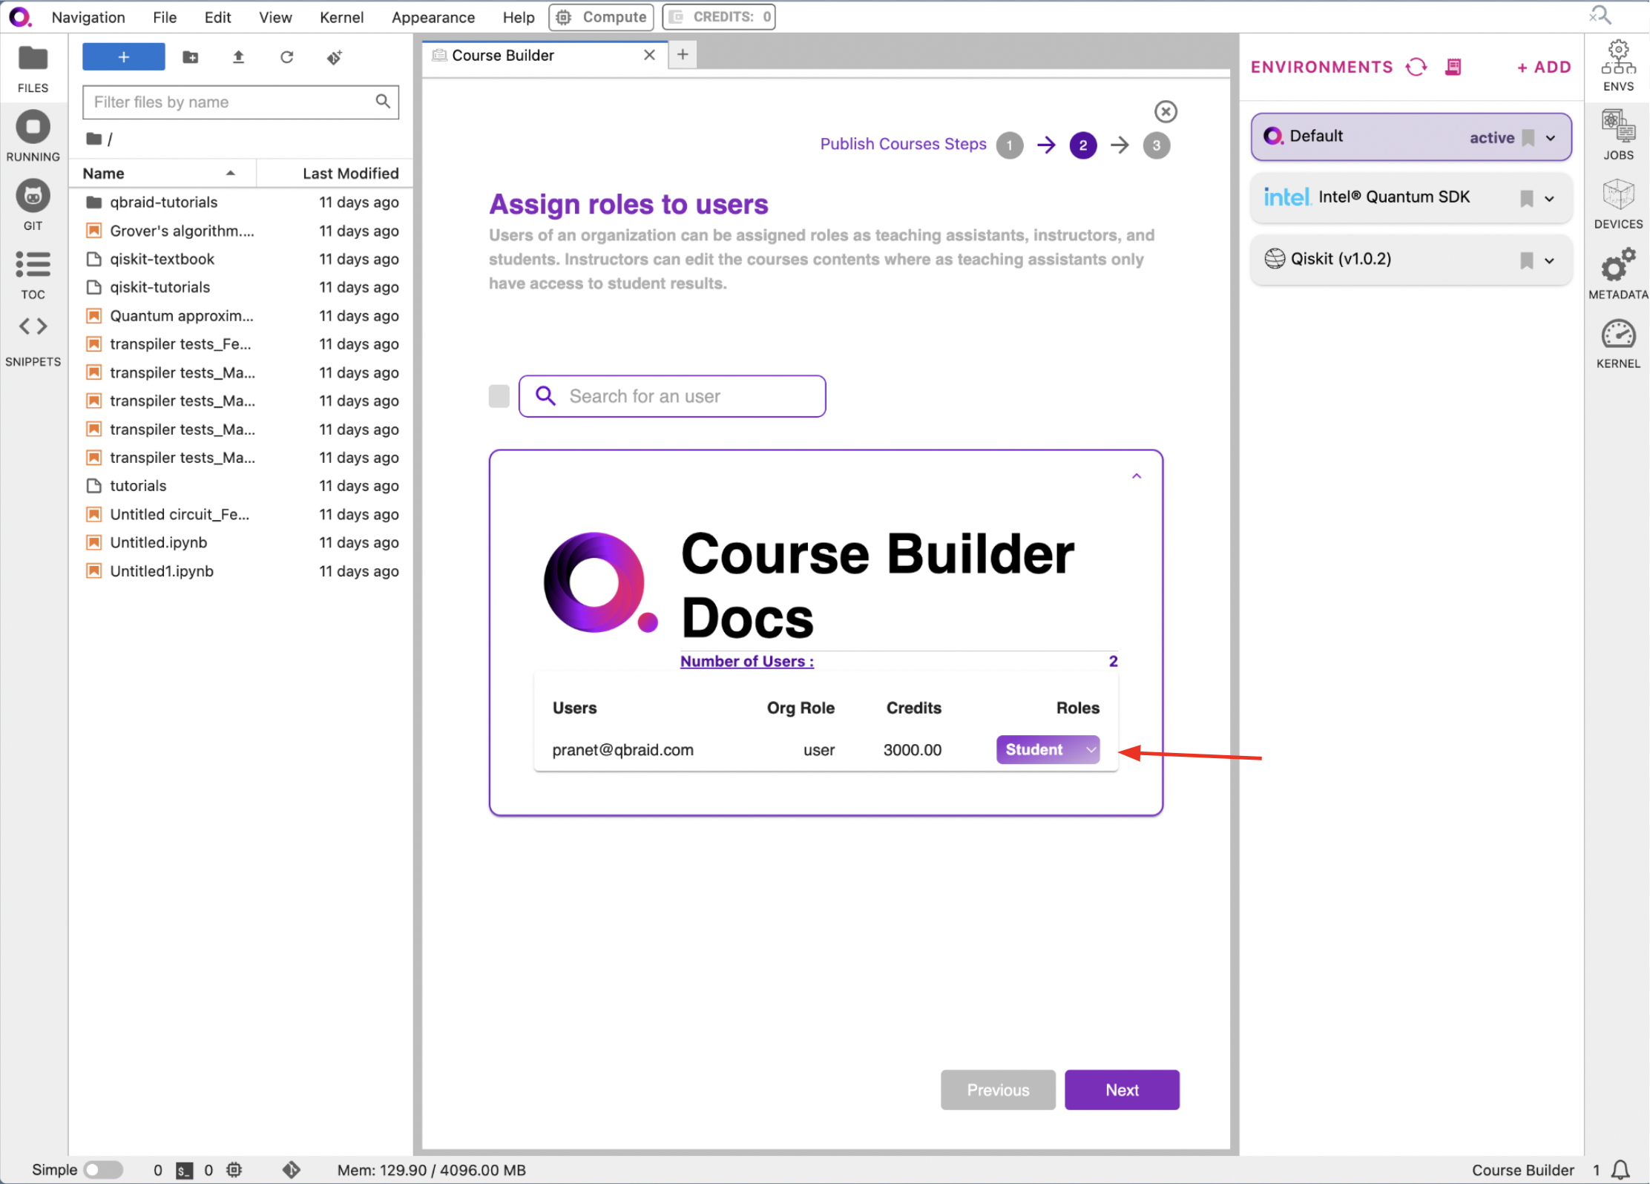The width and height of the screenshot is (1650, 1184).
Task: Open the JOBS panel in right sidebar
Action: coord(1618,135)
